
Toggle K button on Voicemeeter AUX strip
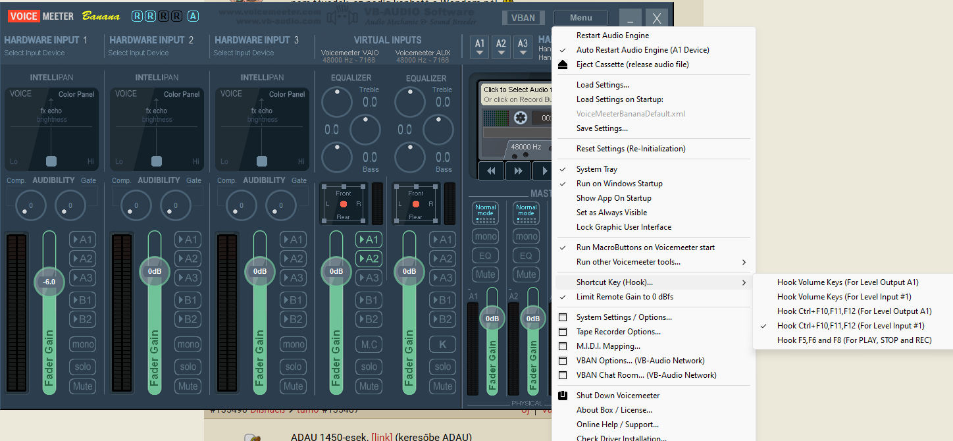click(442, 344)
